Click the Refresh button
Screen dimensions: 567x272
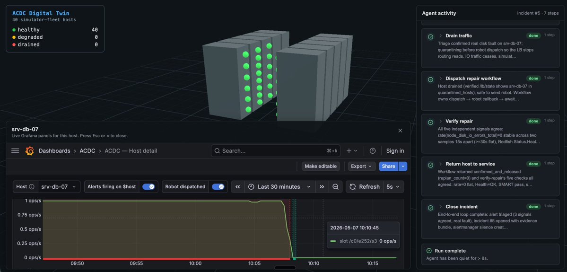365,187
